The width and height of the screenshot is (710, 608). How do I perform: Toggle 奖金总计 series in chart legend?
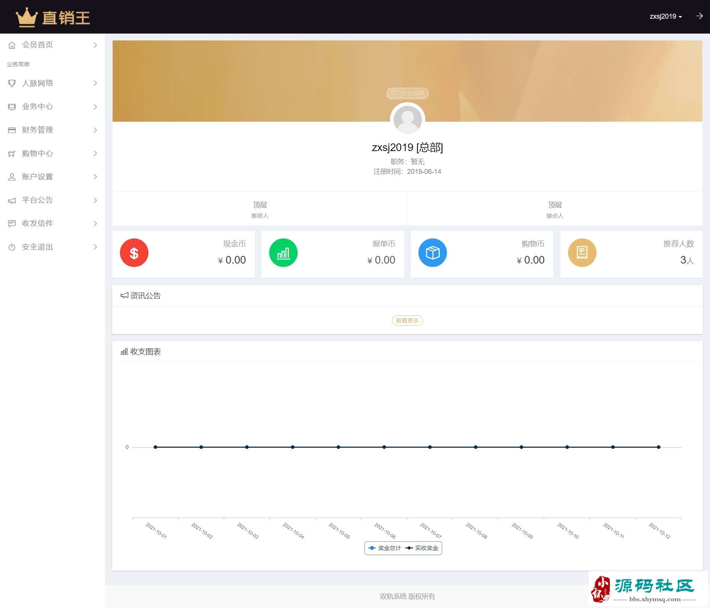tap(385, 548)
